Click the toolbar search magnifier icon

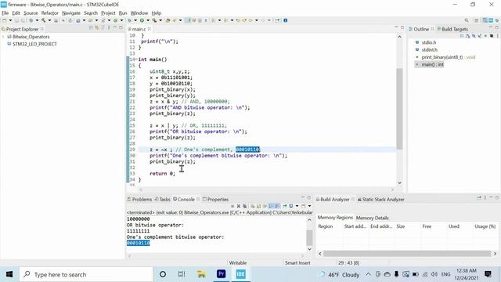[467, 20]
